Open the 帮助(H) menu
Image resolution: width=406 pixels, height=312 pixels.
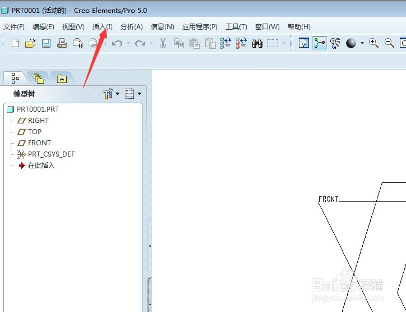pyautogui.click(x=299, y=27)
